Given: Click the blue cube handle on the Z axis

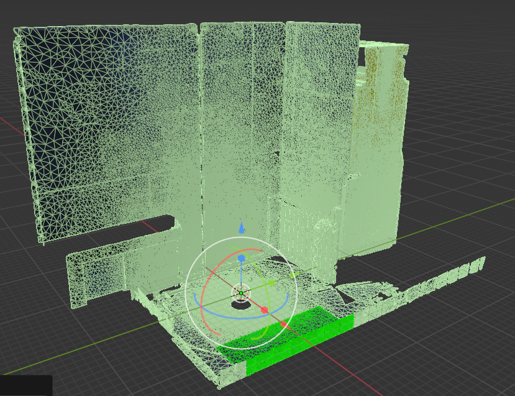Looking at the screenshot, I should [x=241, y=258].
